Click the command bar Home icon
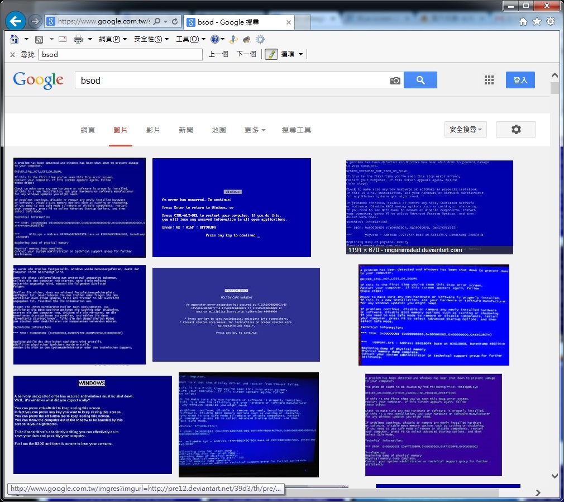Screen dimensions: 564x502 [15, 39]
